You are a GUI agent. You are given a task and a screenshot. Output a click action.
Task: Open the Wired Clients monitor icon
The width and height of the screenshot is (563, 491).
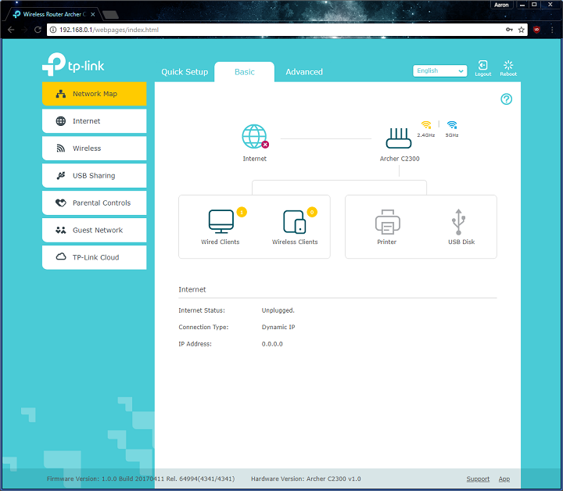(x=221, y=221)
